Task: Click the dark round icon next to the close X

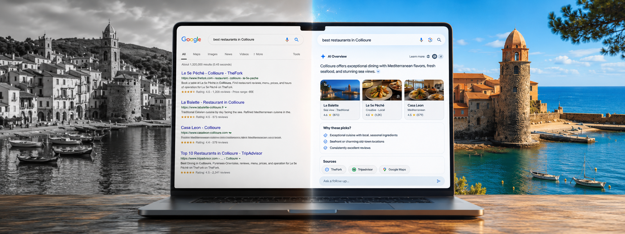Action: [434, 57]
